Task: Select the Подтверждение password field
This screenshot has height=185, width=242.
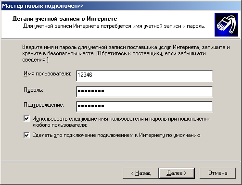Action: 144,107
